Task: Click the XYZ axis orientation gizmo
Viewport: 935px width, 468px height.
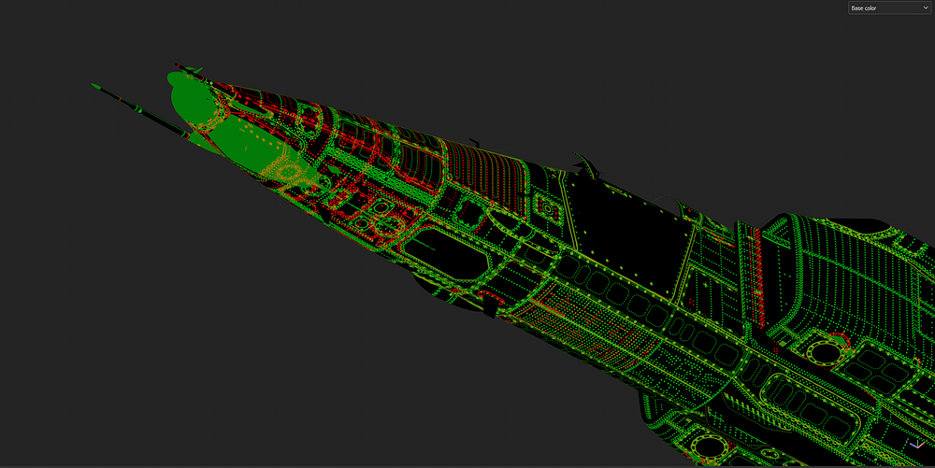Action: [x=918, y=445]
